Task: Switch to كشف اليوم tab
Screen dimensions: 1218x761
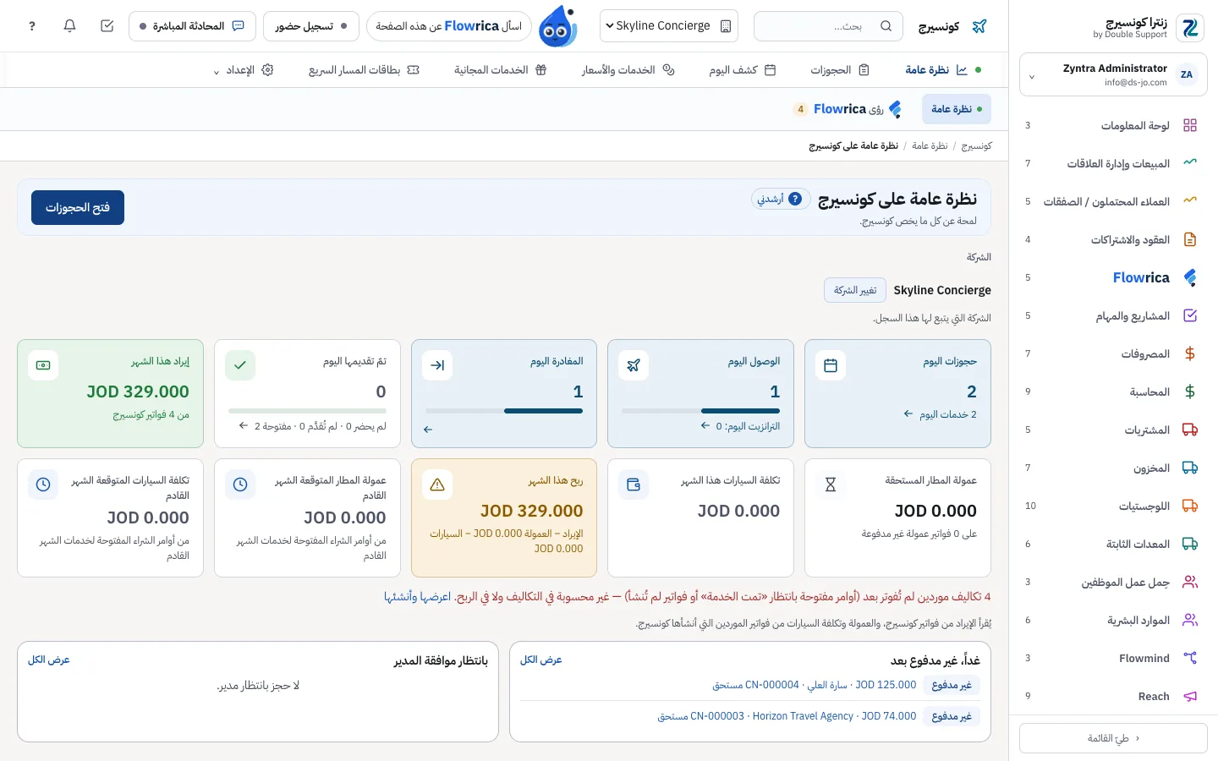Action: click(x=743, y=70)
